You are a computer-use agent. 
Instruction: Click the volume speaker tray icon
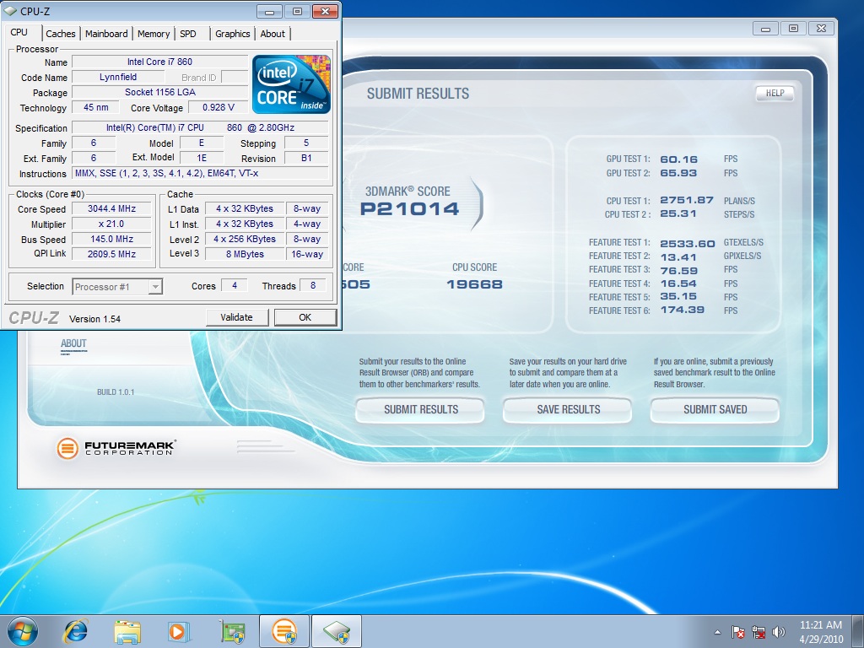[778, 631]
